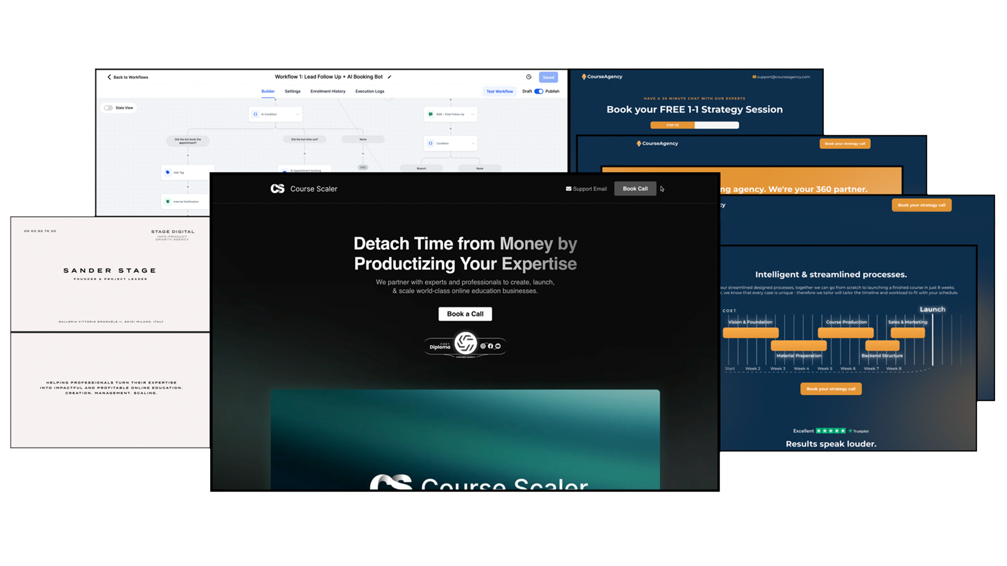Toggle the Stats View switch
This screenshot has height=566, width=1007.
coord(108,108)
